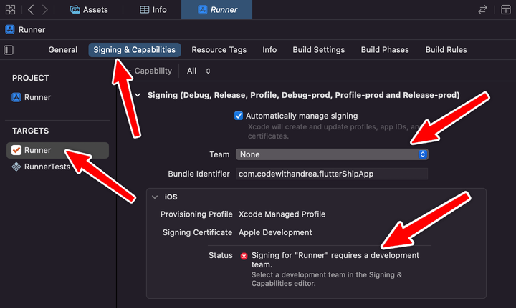Select the Runner target
Screen dimensions: 516x308
[x=57, y=150]
